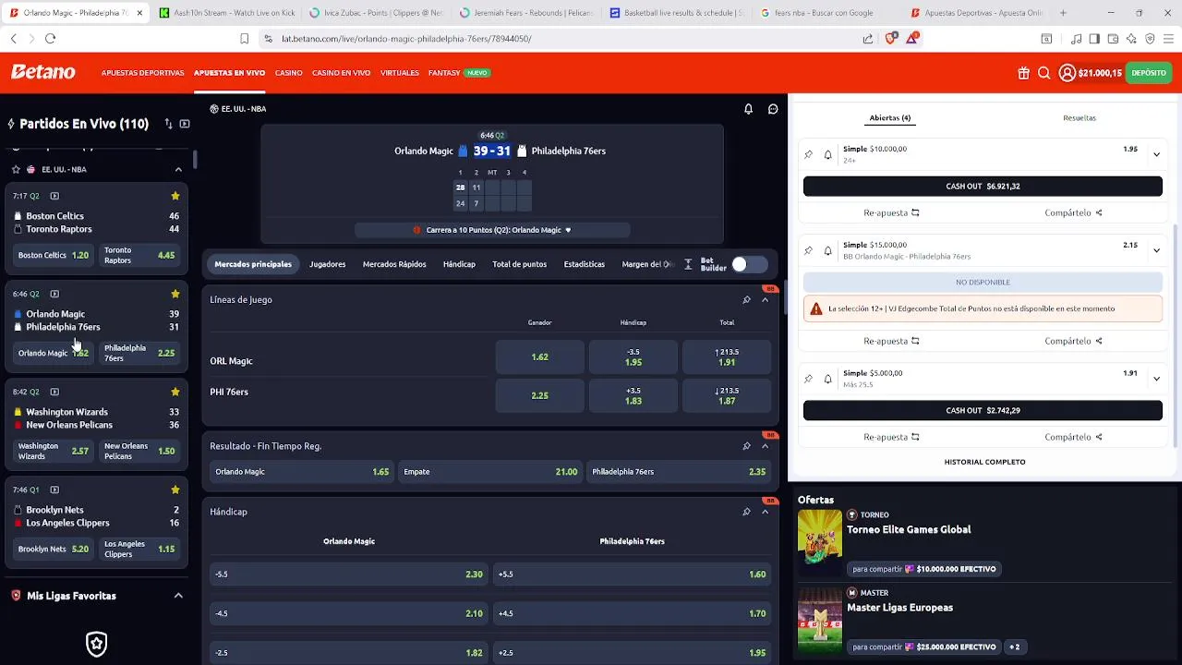Click bell icon on Simple $5.000,00 bet
Viewport: 1182px width, 665px height.
point(827,379)
